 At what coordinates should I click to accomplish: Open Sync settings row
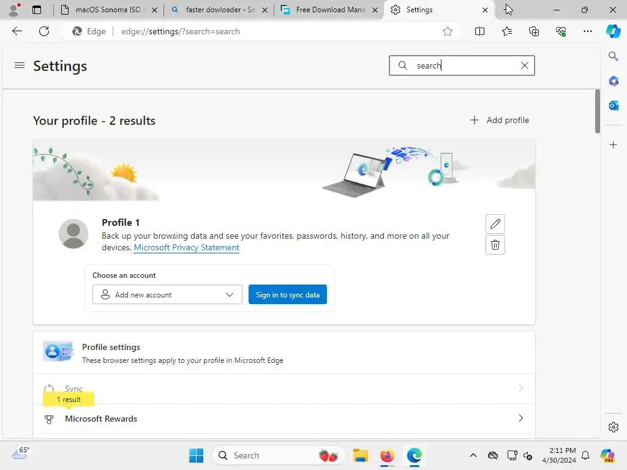[284, 389]
